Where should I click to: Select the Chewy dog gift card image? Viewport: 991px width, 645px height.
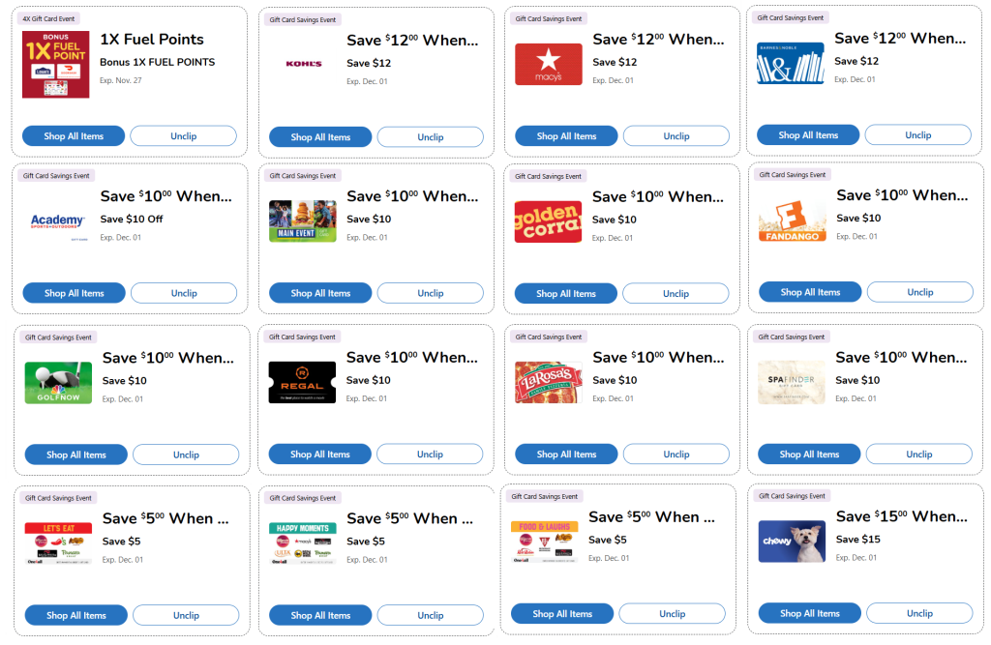coord(792,542)
